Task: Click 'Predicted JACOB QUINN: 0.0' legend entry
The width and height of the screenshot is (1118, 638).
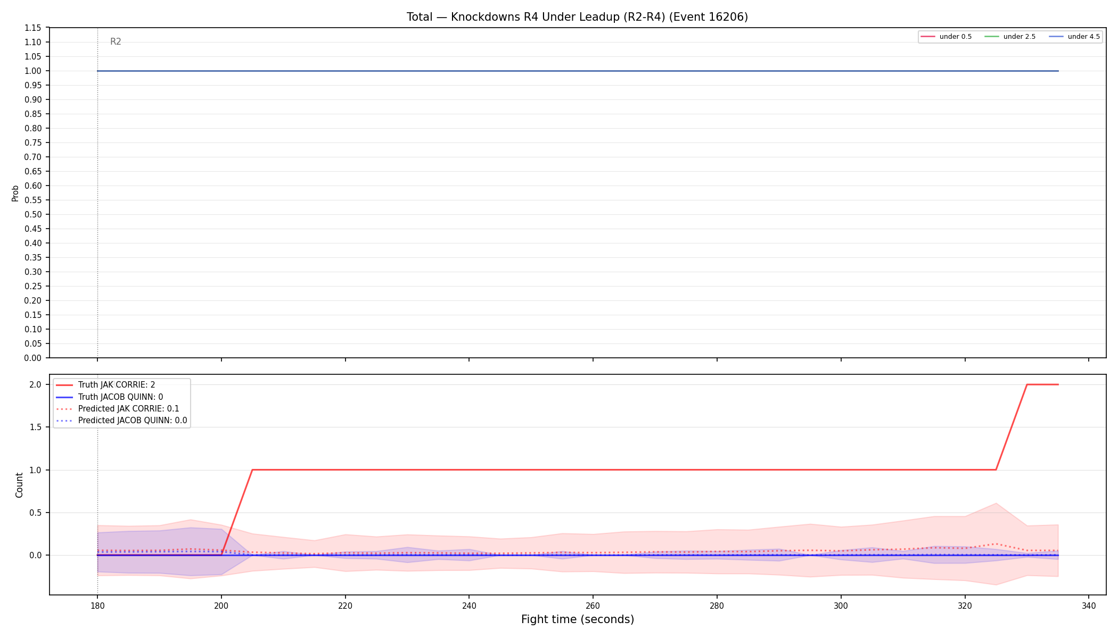Action: (121, 421)
